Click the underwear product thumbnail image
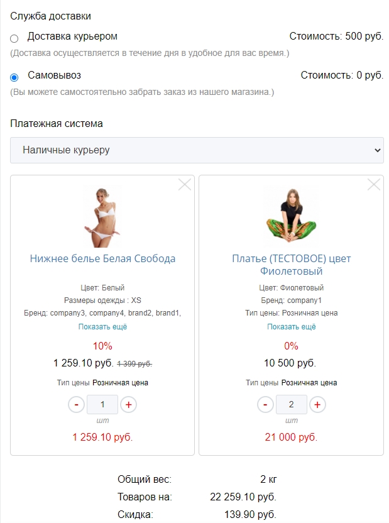The width and height of the screenshot is (389, 523). 102,214
